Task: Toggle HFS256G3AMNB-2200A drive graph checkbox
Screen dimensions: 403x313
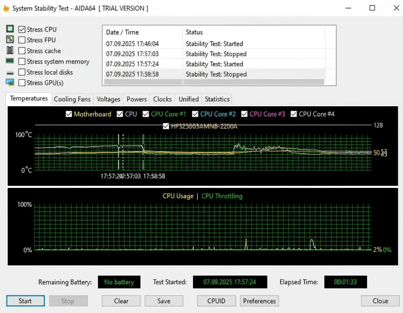Action: tap(166, 126)
